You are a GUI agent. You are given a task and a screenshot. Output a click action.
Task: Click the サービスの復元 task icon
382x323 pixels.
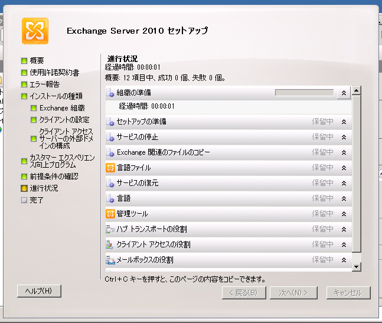pos(110,183)
